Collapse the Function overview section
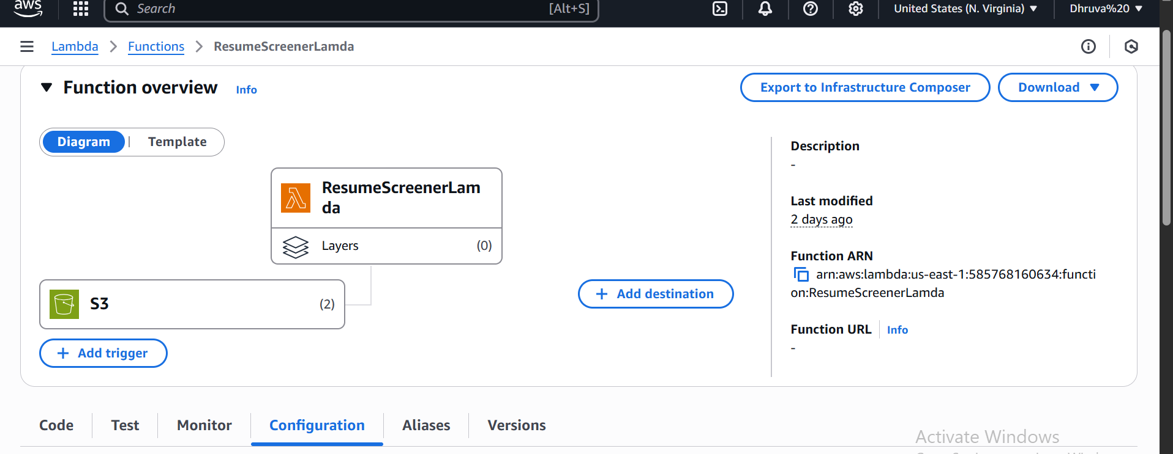This screenshot has height=454, width=1173. click(47, 87)
